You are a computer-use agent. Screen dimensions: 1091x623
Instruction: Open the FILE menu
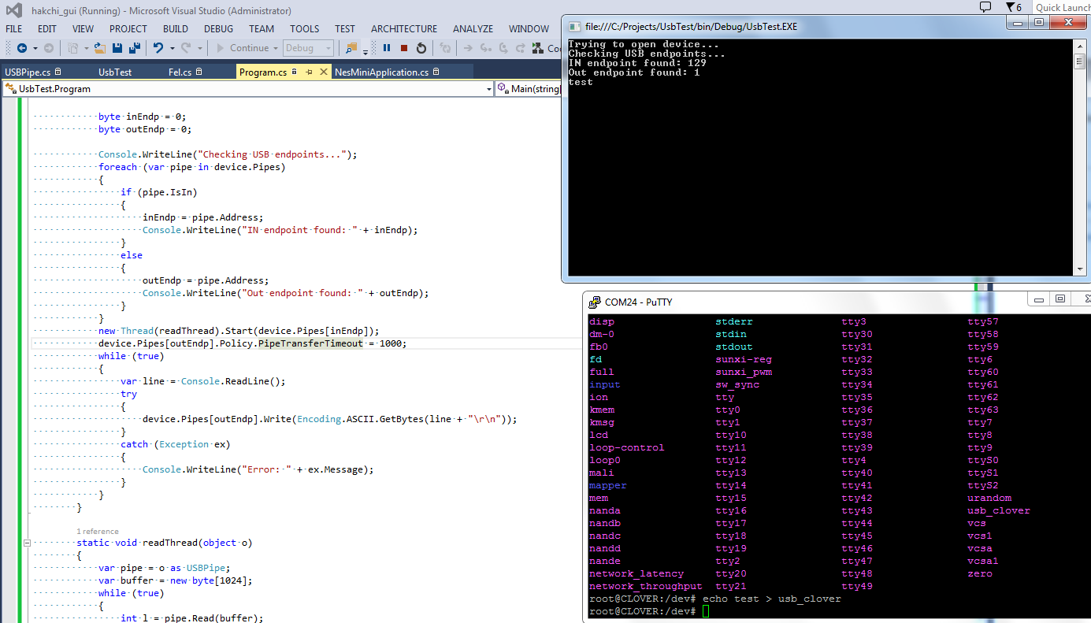(x=13, y=28)
